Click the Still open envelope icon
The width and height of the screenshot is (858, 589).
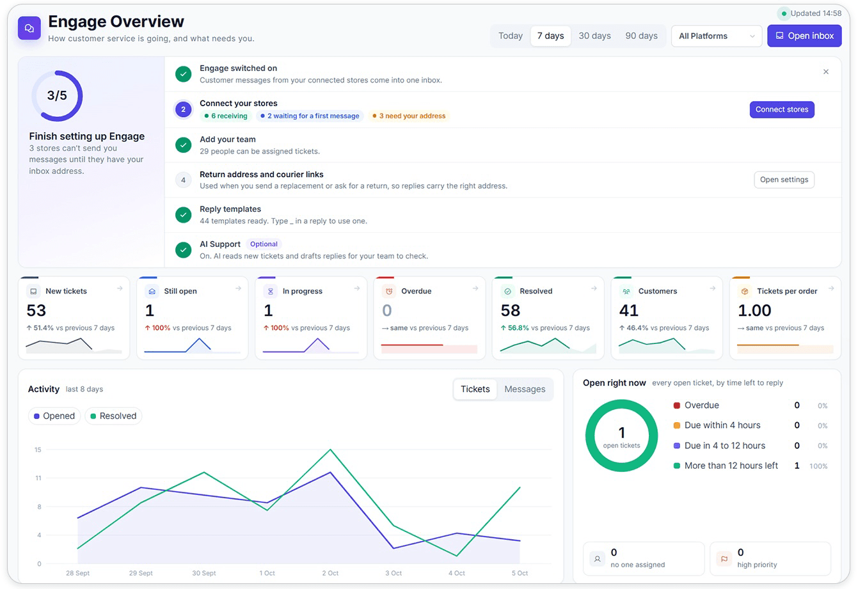[152, 291]
